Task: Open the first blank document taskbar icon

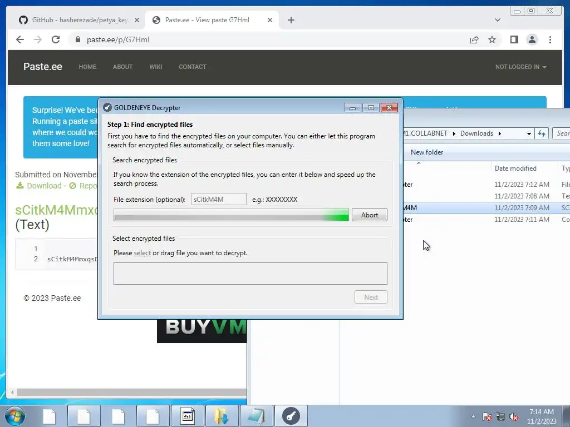Action: coord(49,416)
